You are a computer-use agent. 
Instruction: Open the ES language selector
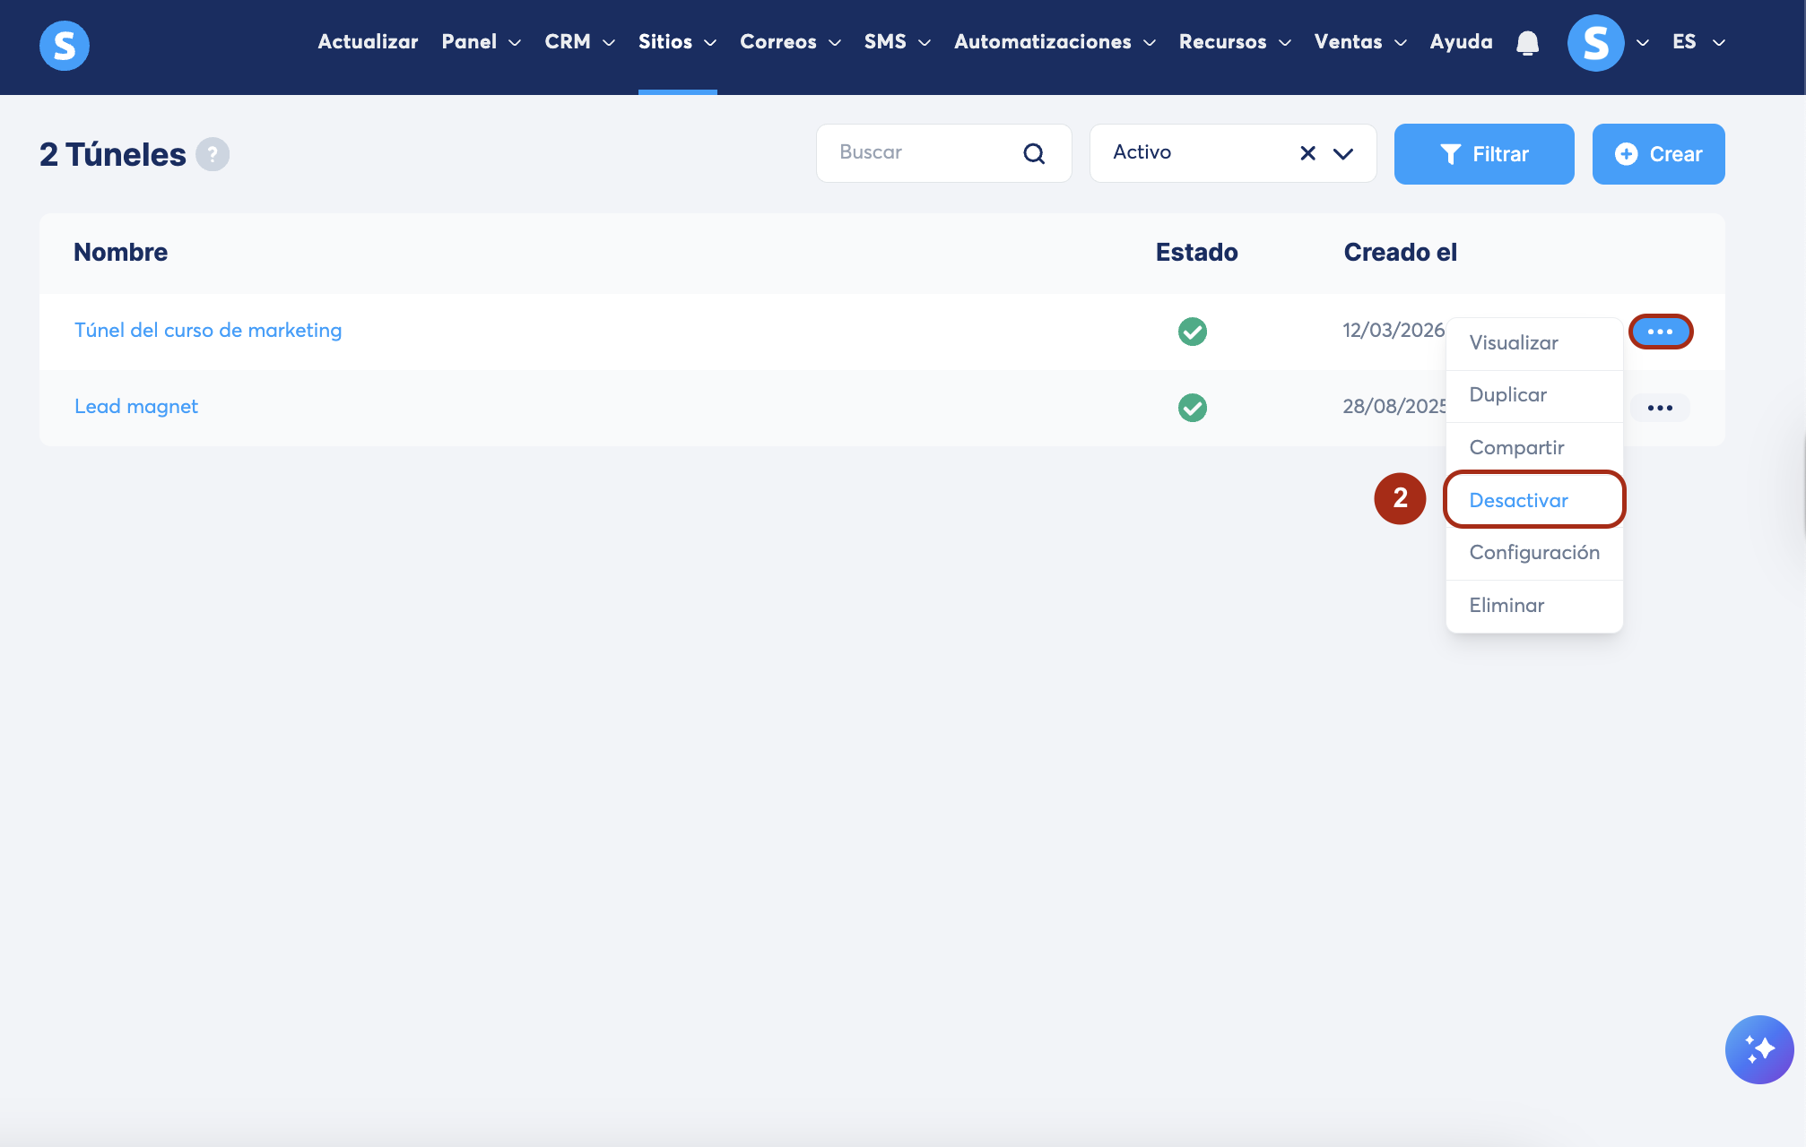[1697, 42]
